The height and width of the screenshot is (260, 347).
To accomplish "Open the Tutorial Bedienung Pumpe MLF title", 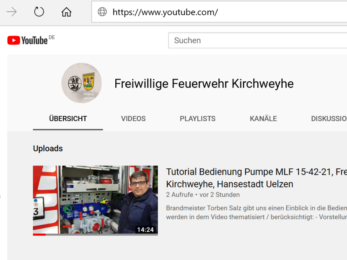I will (x=257, y=178).
